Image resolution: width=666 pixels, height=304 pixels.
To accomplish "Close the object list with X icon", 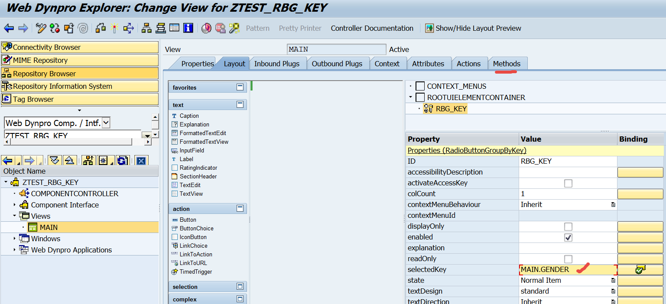I will coord(141,161).
